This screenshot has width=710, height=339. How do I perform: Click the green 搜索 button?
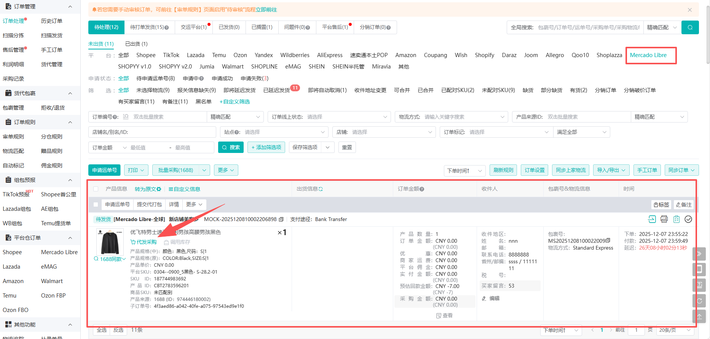point(231,148)
